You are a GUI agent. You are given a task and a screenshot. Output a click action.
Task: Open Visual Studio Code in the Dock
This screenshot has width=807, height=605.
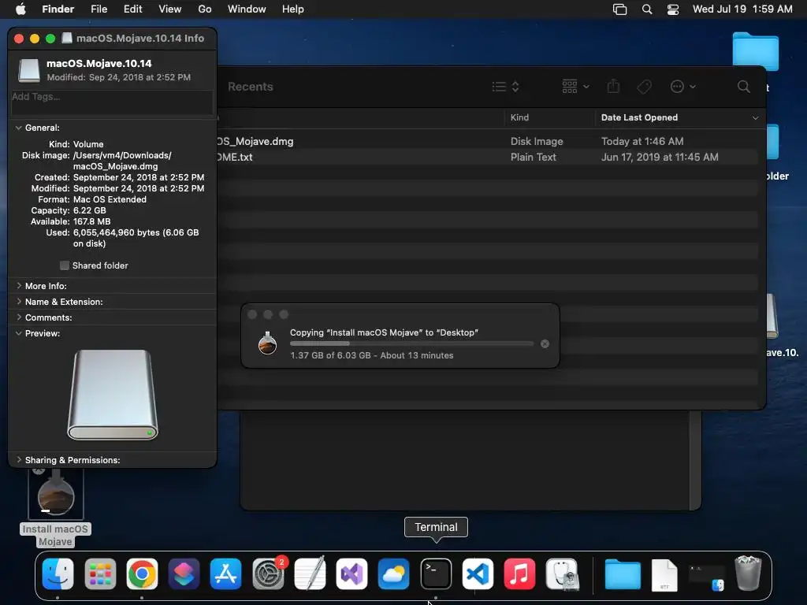478,573
